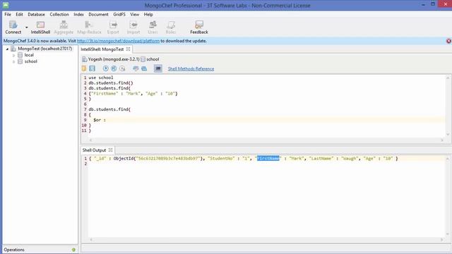This screenshot has width=452, height=254.
Task: Click the Aggregate toolbar icon
Action: click(x=64, y=28)
